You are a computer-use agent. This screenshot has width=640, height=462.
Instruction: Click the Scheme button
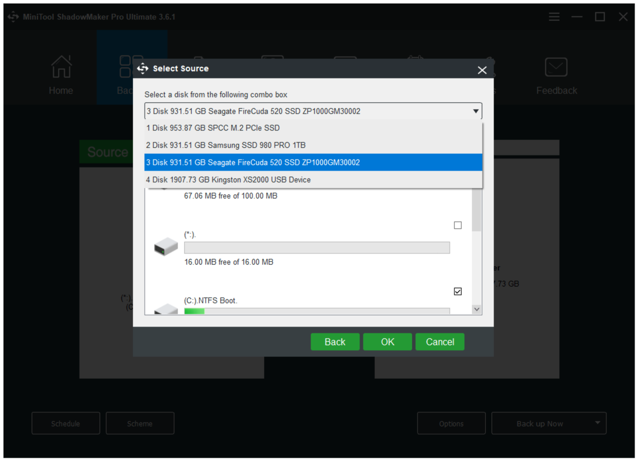click(140, 424)
